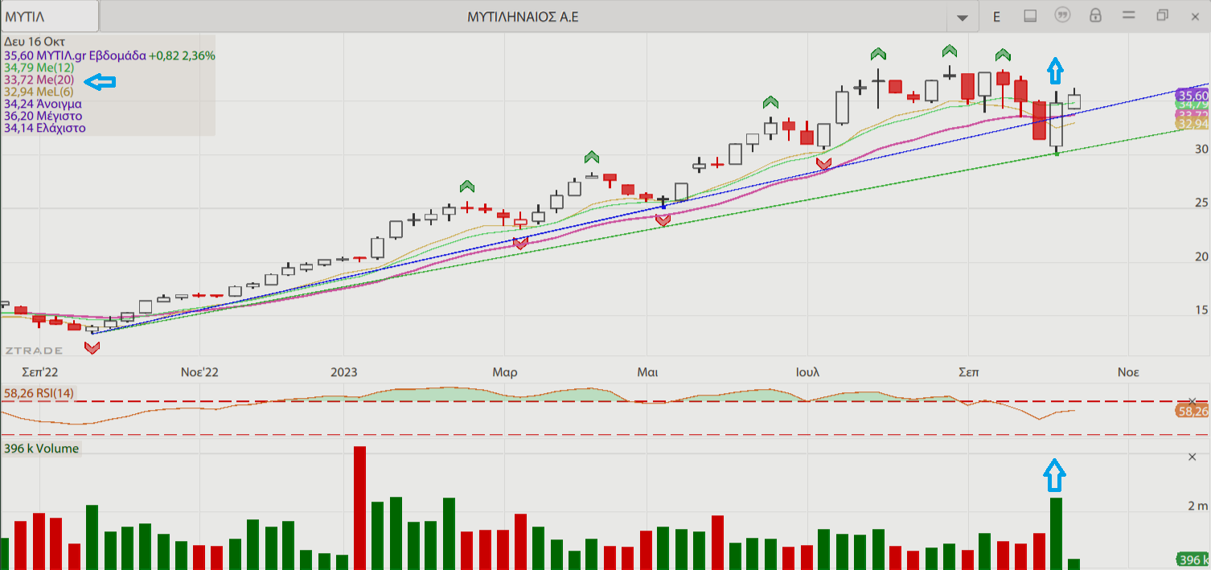Toggle the padlock lock icon
The height and width of the screenshot is (570, 1211).
tap(1095, 15)
